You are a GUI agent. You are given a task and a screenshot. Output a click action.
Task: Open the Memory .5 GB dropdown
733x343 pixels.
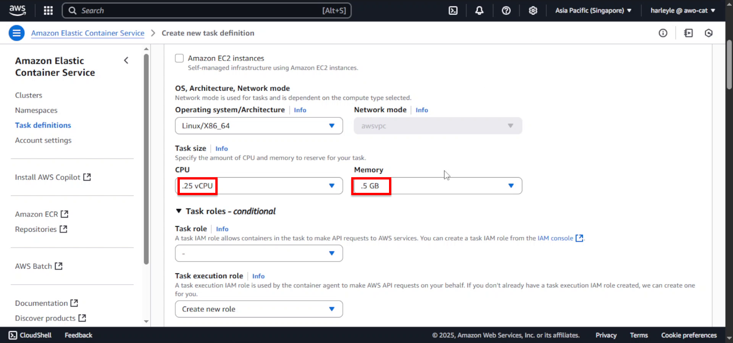(x=438, y=186)
